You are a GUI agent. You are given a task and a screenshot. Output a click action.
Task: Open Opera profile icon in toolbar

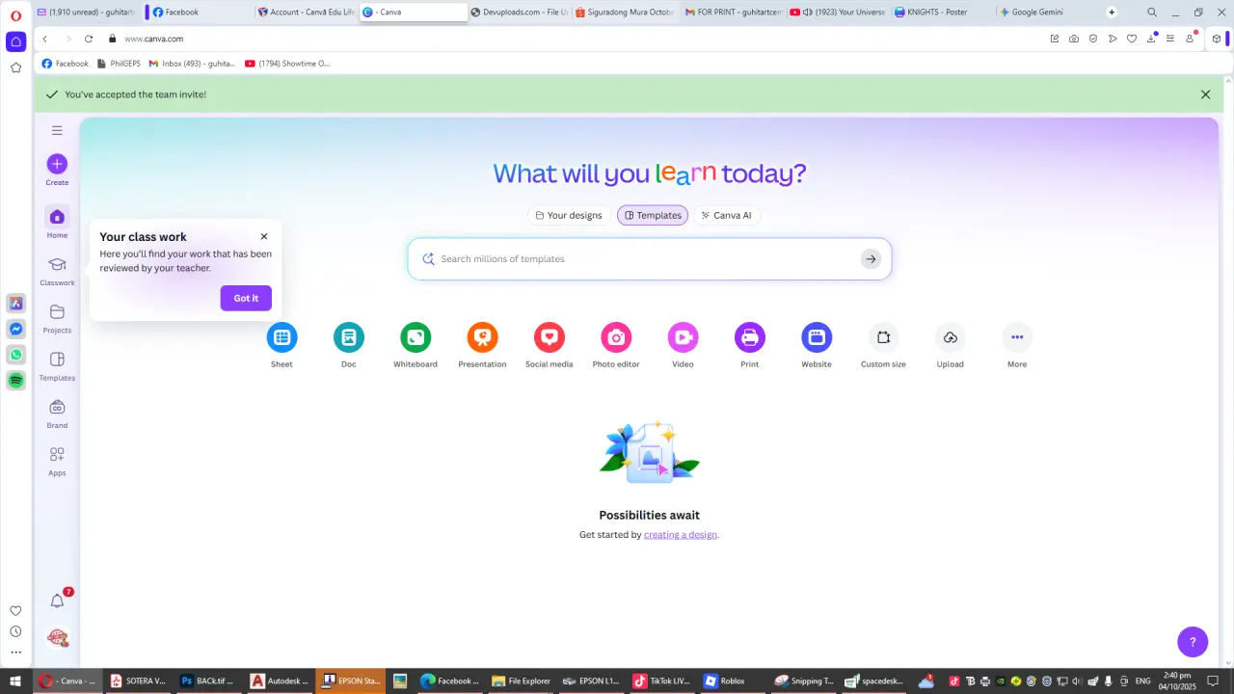(x=1190, y=39)
